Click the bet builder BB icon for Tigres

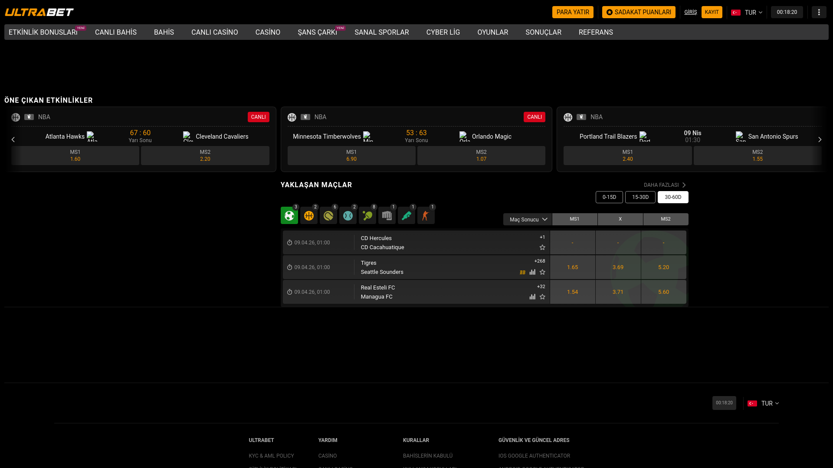click(x=522, y=272)
